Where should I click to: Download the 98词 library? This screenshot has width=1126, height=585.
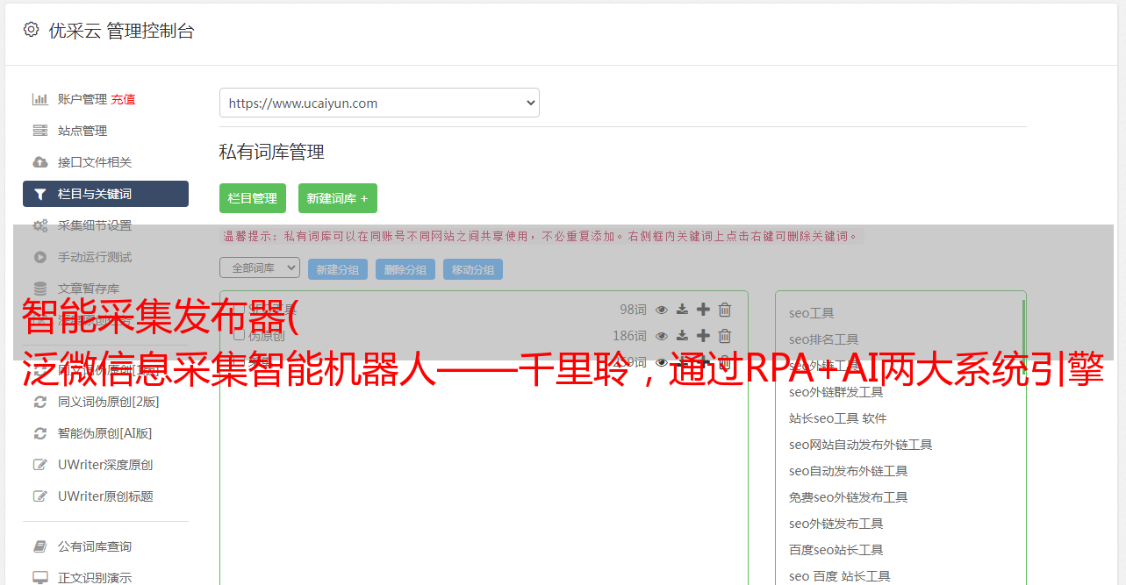[682, 310]
